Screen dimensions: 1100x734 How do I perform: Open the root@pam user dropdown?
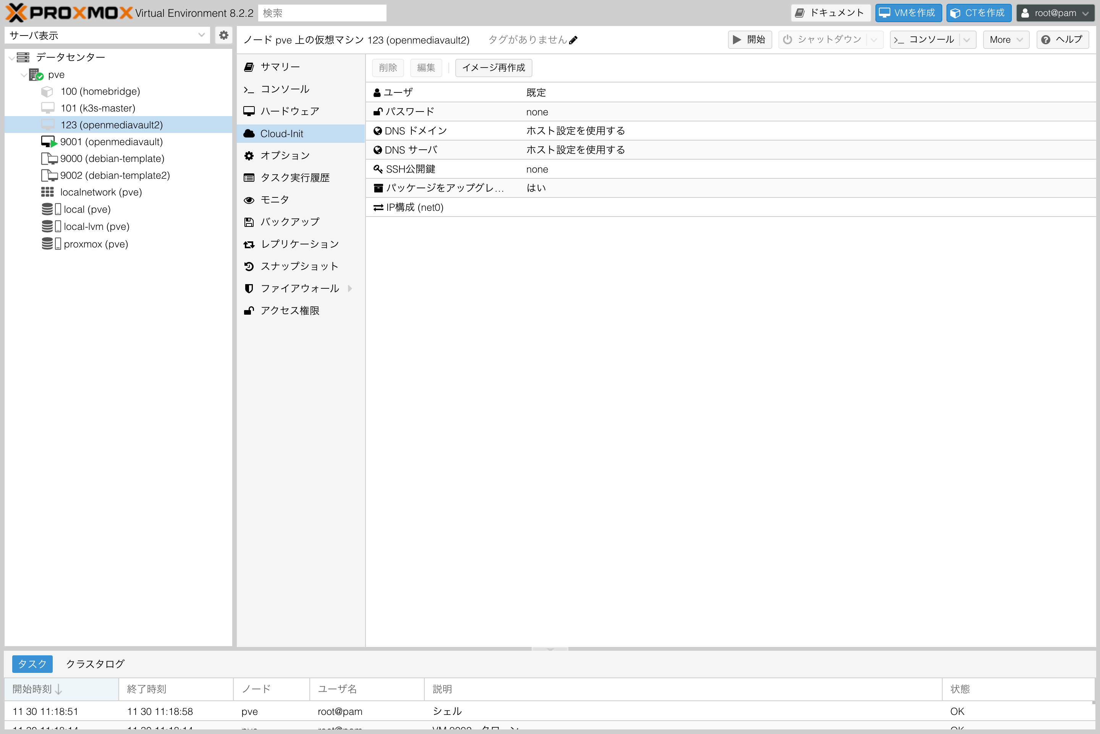coord(1055,13)
